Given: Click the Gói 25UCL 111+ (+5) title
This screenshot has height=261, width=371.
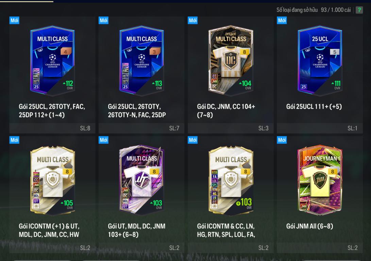Looking at the screenshot, I should [314, 107].
